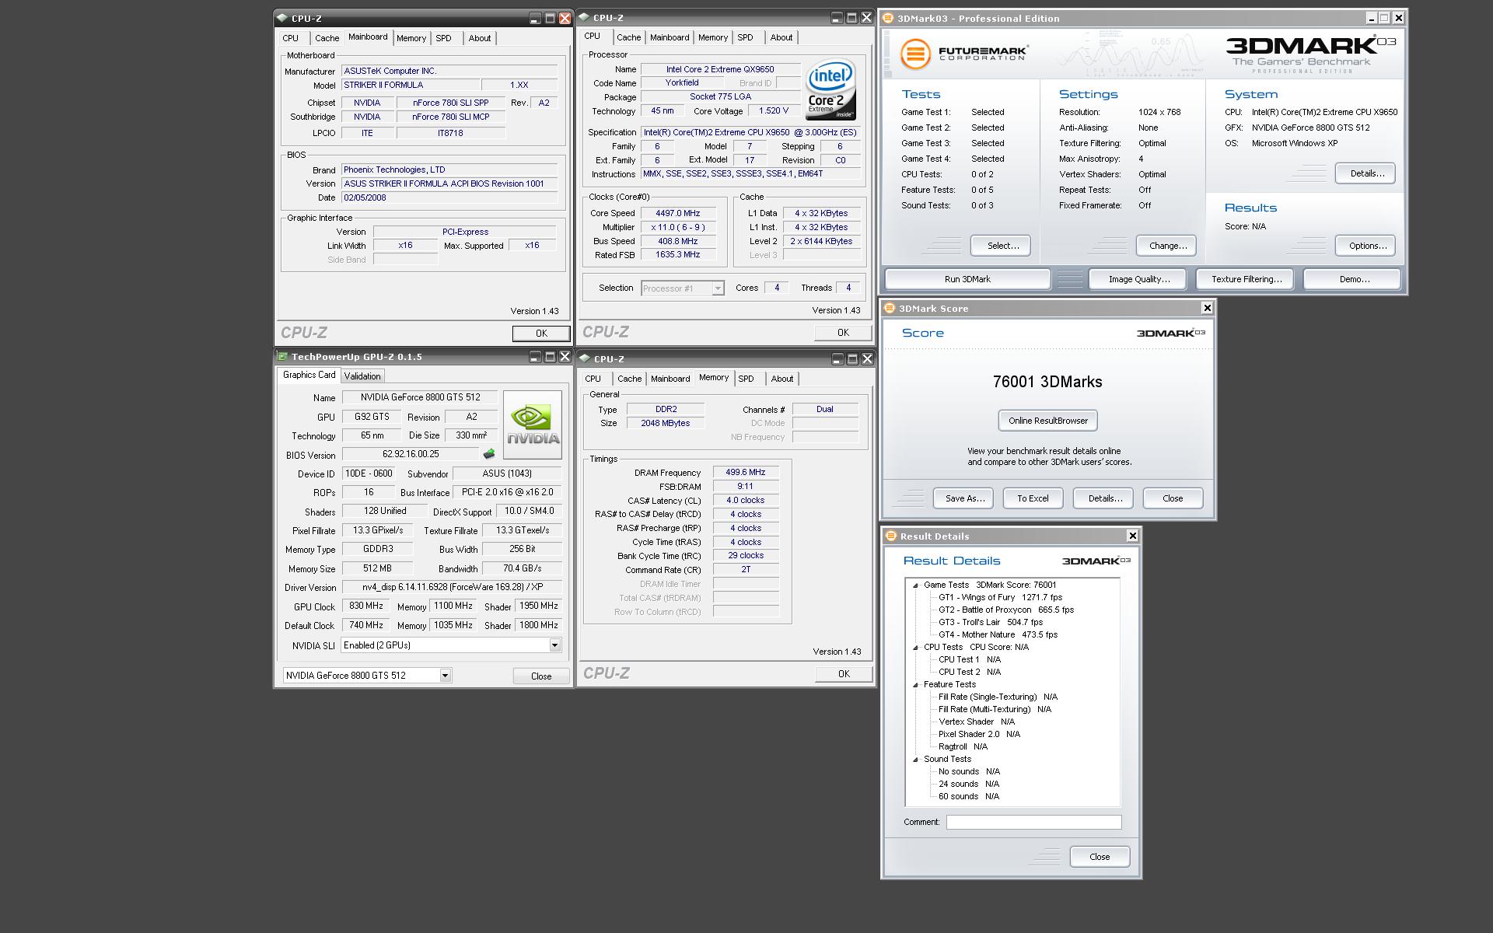Select GT1 - Wings of Fury result row

[1000, 597]
